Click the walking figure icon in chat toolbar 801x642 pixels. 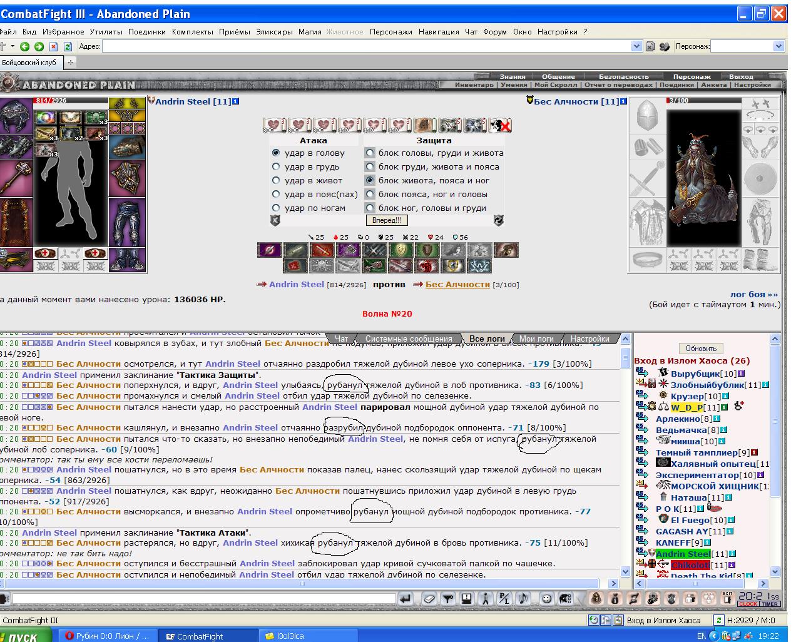(486, 599)
